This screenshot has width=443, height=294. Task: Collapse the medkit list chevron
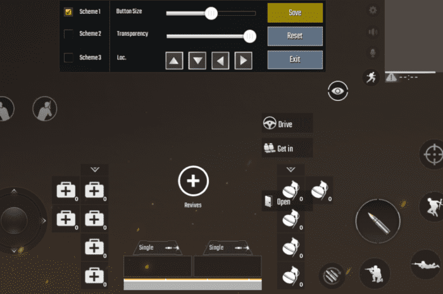[x=95, y=170]
